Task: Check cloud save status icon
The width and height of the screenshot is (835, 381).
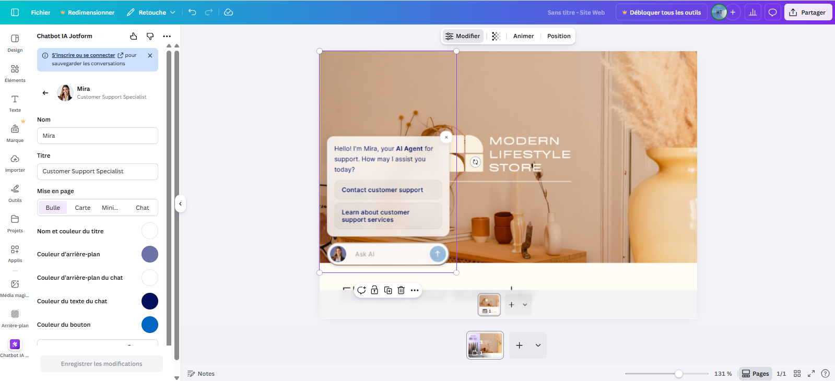Action: (x=229, y=13)
